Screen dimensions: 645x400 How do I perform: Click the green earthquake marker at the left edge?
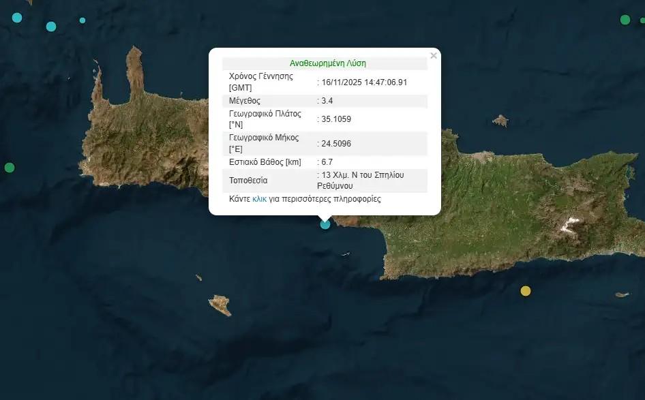tap(10, 167)
